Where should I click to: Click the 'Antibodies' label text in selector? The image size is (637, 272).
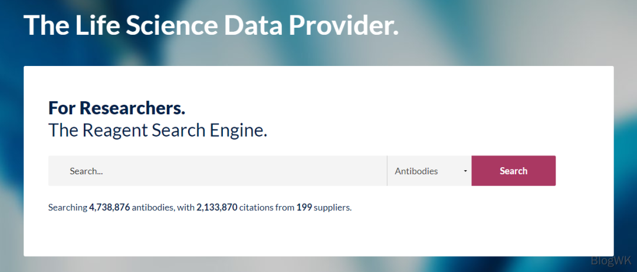tap(416, 171)
